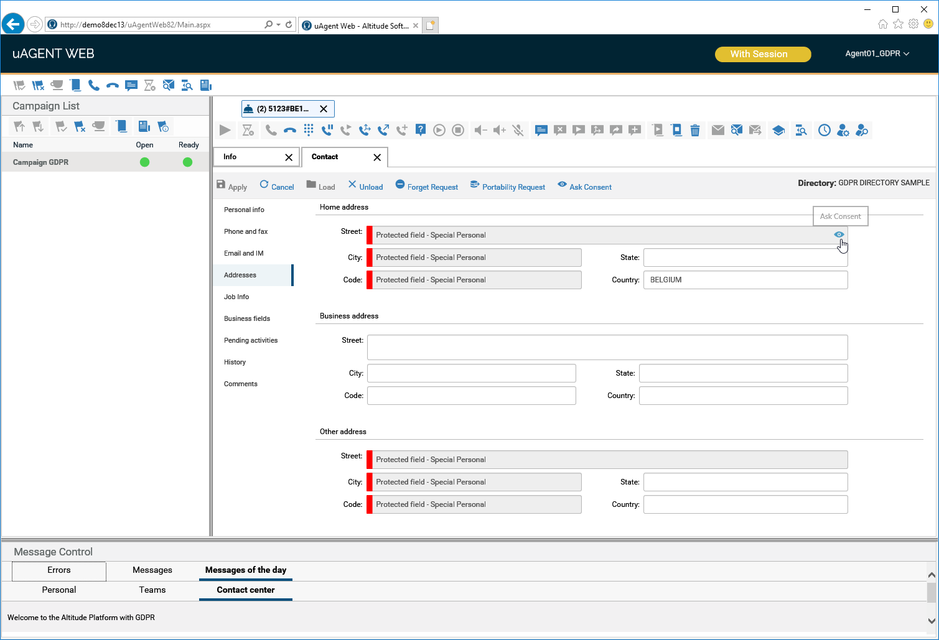This screenshot has width=939, height=640.
Task: Click the phone dial icon in the contact toolbar
Action: (271, 130)
